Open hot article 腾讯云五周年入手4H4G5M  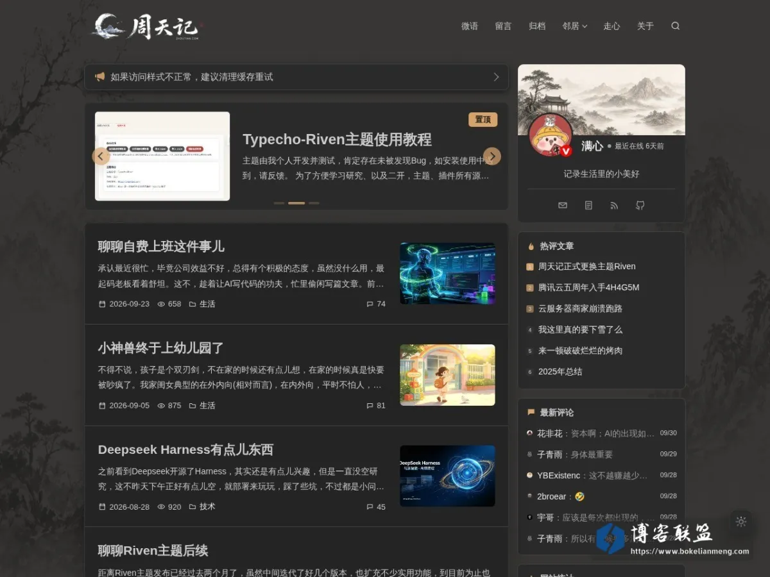point(589,288)
